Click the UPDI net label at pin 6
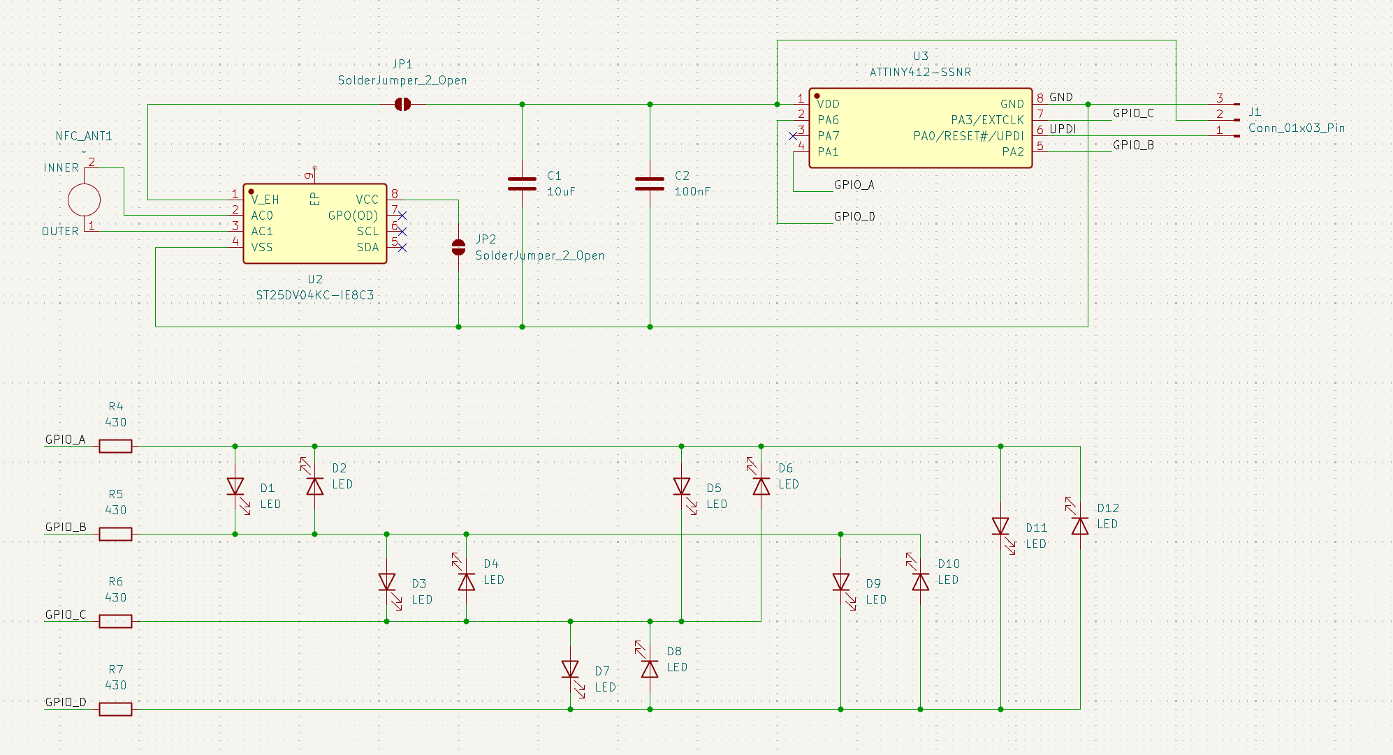The image size is (1393, 755). 1063,129
